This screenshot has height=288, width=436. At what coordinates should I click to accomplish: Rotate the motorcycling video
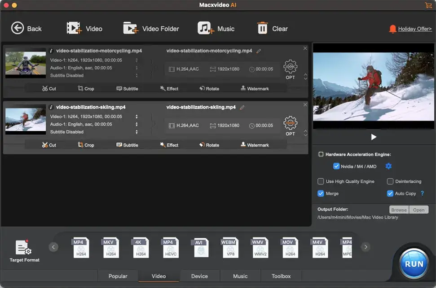pos(209,88)
